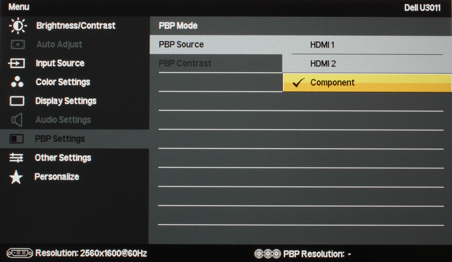
Task: Click the Other Settings sliders icon
Action: coord(16,158)
